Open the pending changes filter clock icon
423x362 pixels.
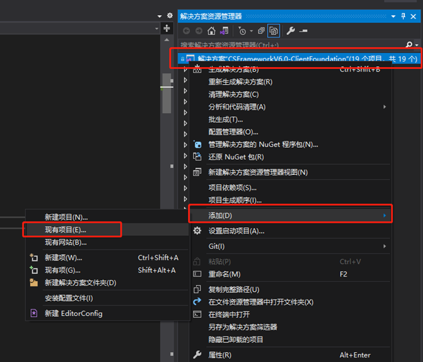242,31
